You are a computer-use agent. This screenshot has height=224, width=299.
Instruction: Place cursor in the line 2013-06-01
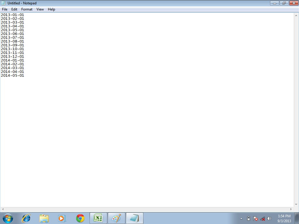(13, 34)
